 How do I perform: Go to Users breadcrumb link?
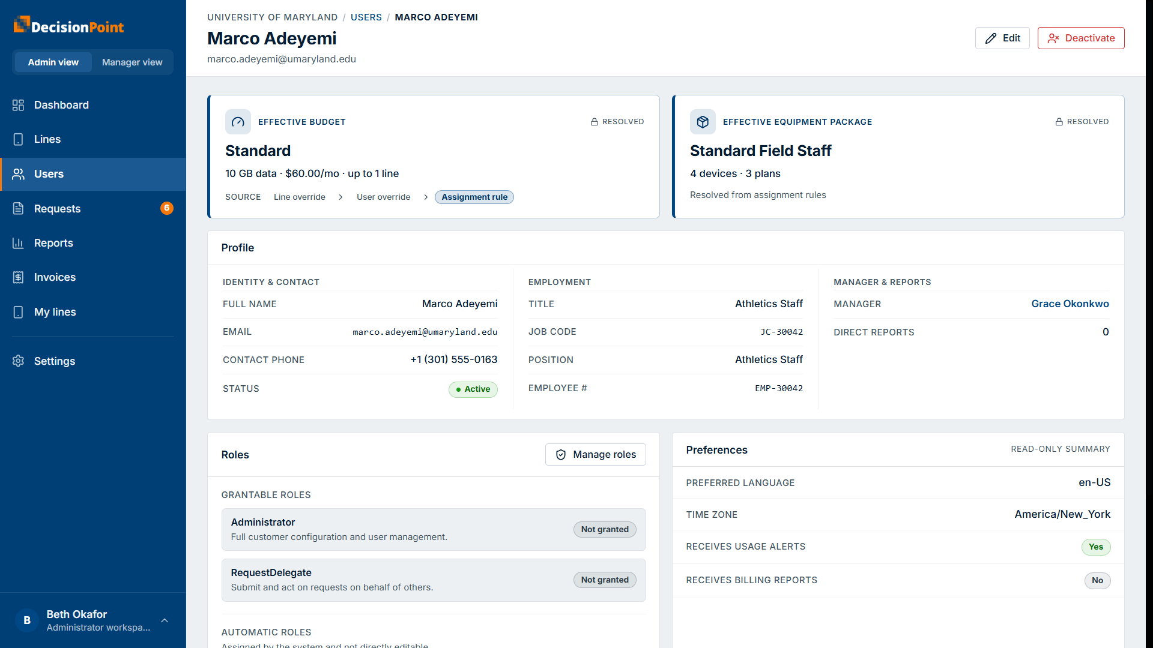(x=366, y=17)
